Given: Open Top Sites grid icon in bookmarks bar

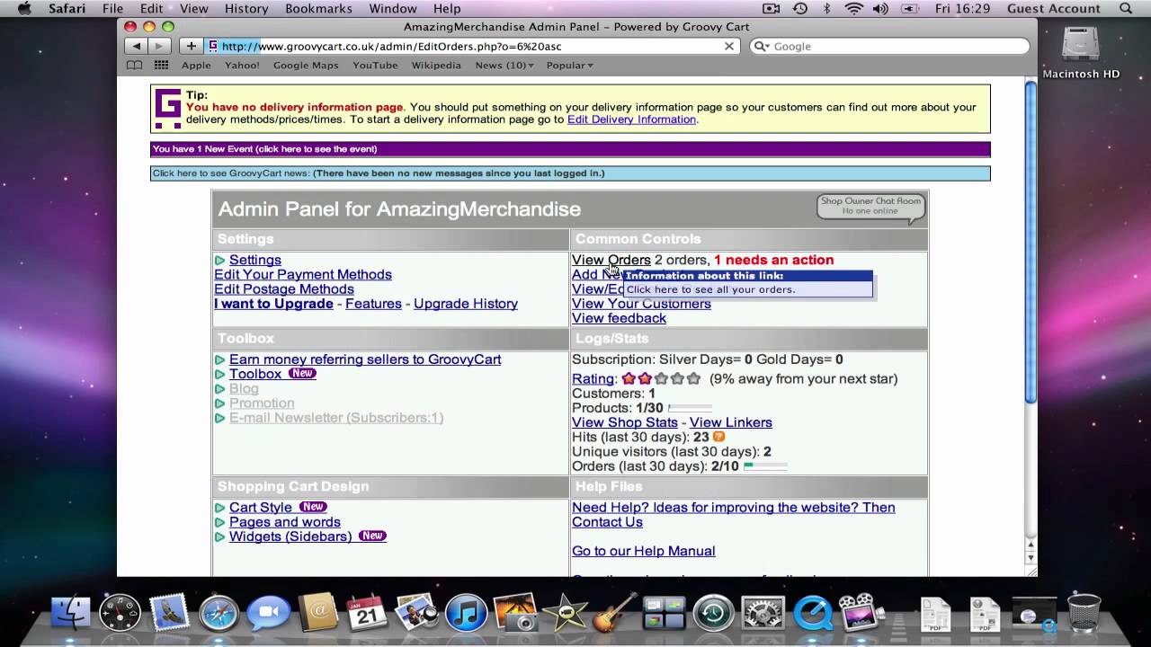Looking at the screenshot, I should tap(161, 66).
